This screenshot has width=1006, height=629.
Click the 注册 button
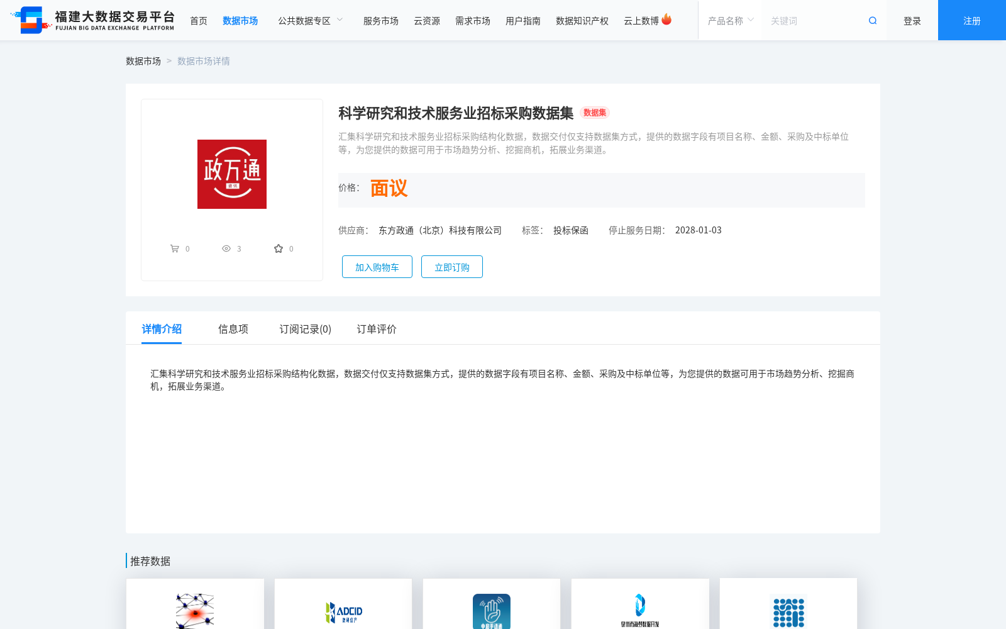tap(972, 20)
